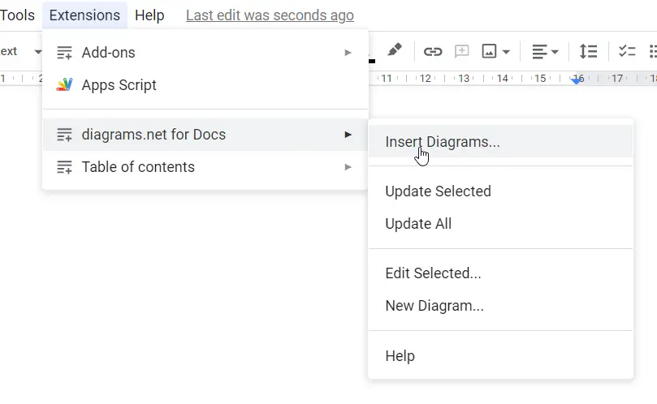Expand the Add-ons submenu arrow
The height and width of the screenshot is (404, 657).
pos(348,53)
